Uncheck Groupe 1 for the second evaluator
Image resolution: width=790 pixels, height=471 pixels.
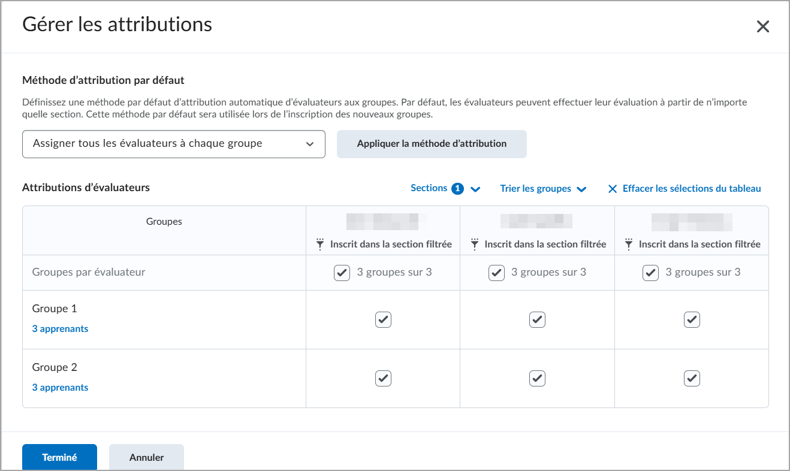coord(537,319)
